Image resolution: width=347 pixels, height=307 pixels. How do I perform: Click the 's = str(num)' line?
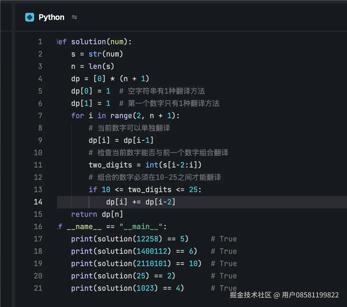coord(97,54)
